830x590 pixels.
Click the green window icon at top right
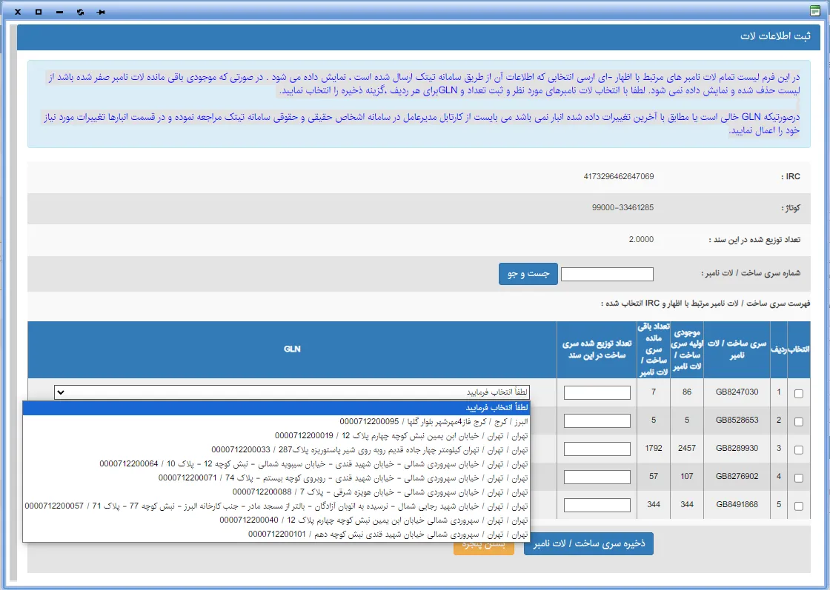pos(815,11)
